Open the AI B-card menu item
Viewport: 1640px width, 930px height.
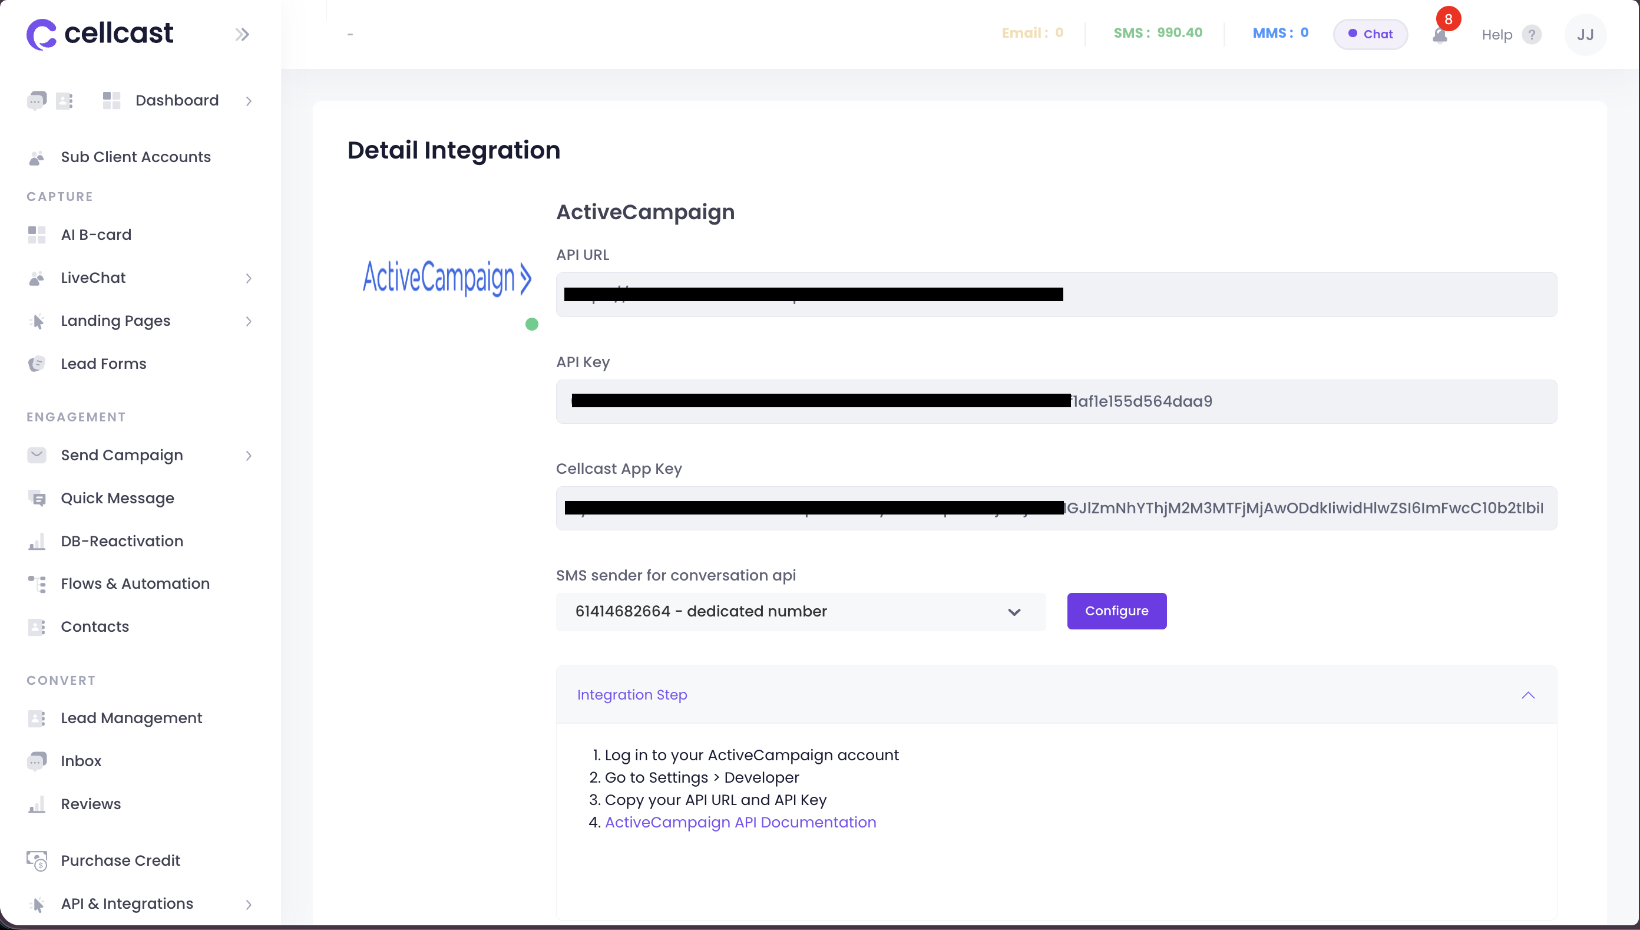click(96, 235)
